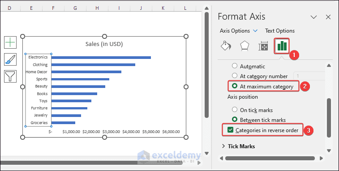
Task: Click worksheet vertical scrollbar up arrow
Action: (x=206, y=8)
